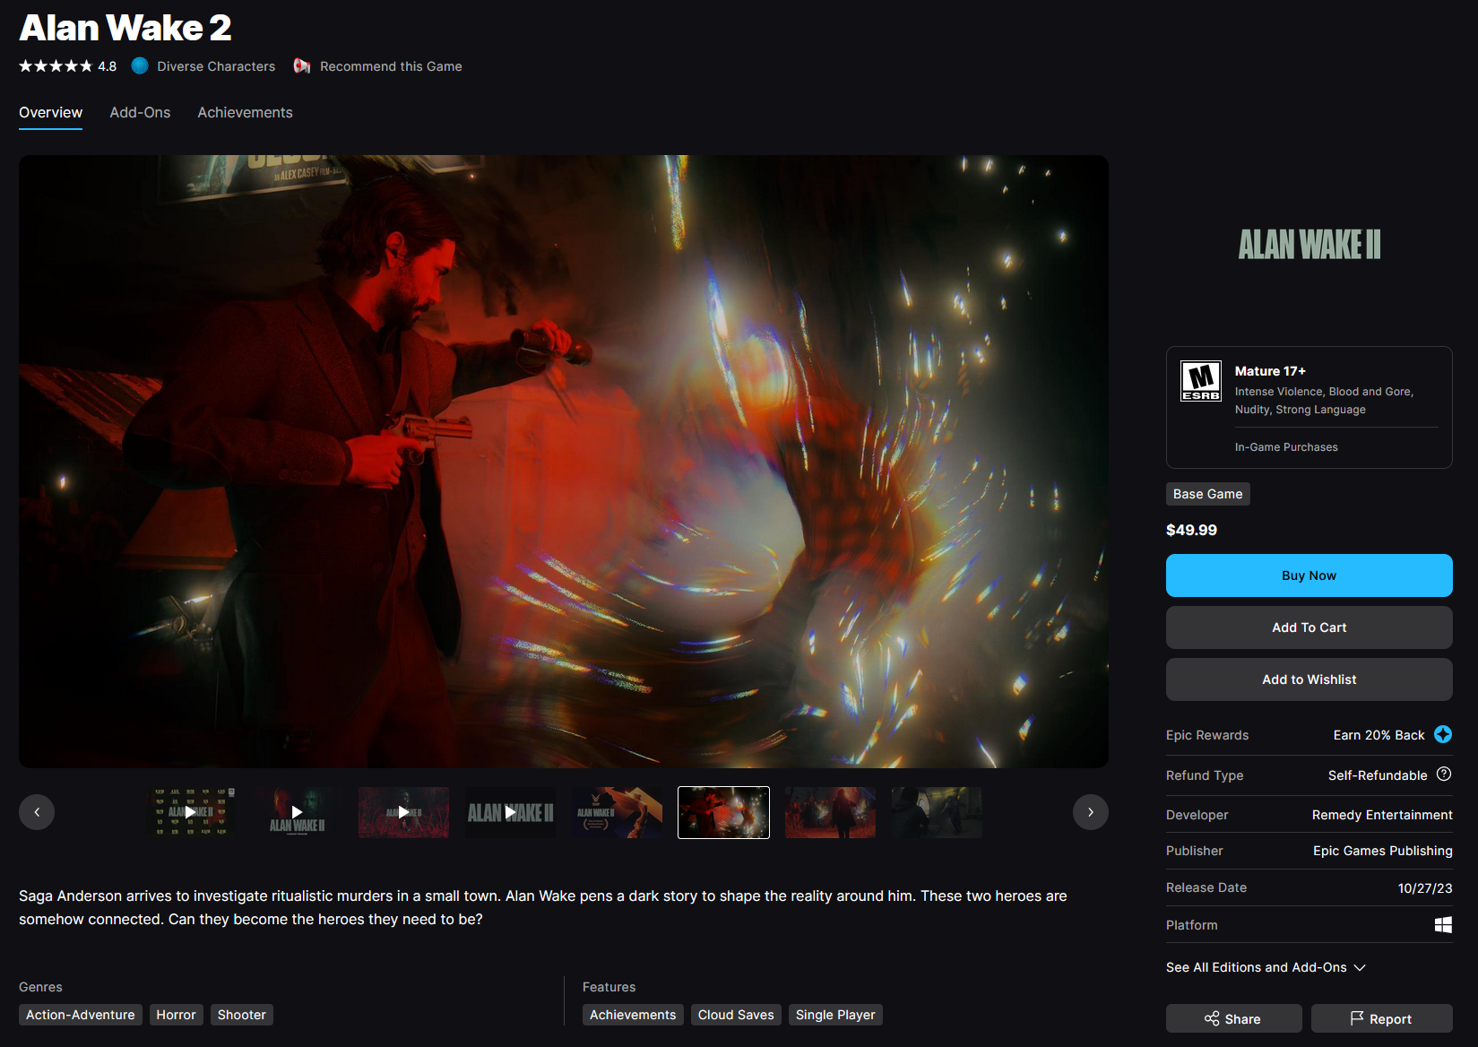The height and width of the screenshot is (1047, 1478).
Task: Click the Diverse Characters badge icon
Action: click(x=139, y=66)
